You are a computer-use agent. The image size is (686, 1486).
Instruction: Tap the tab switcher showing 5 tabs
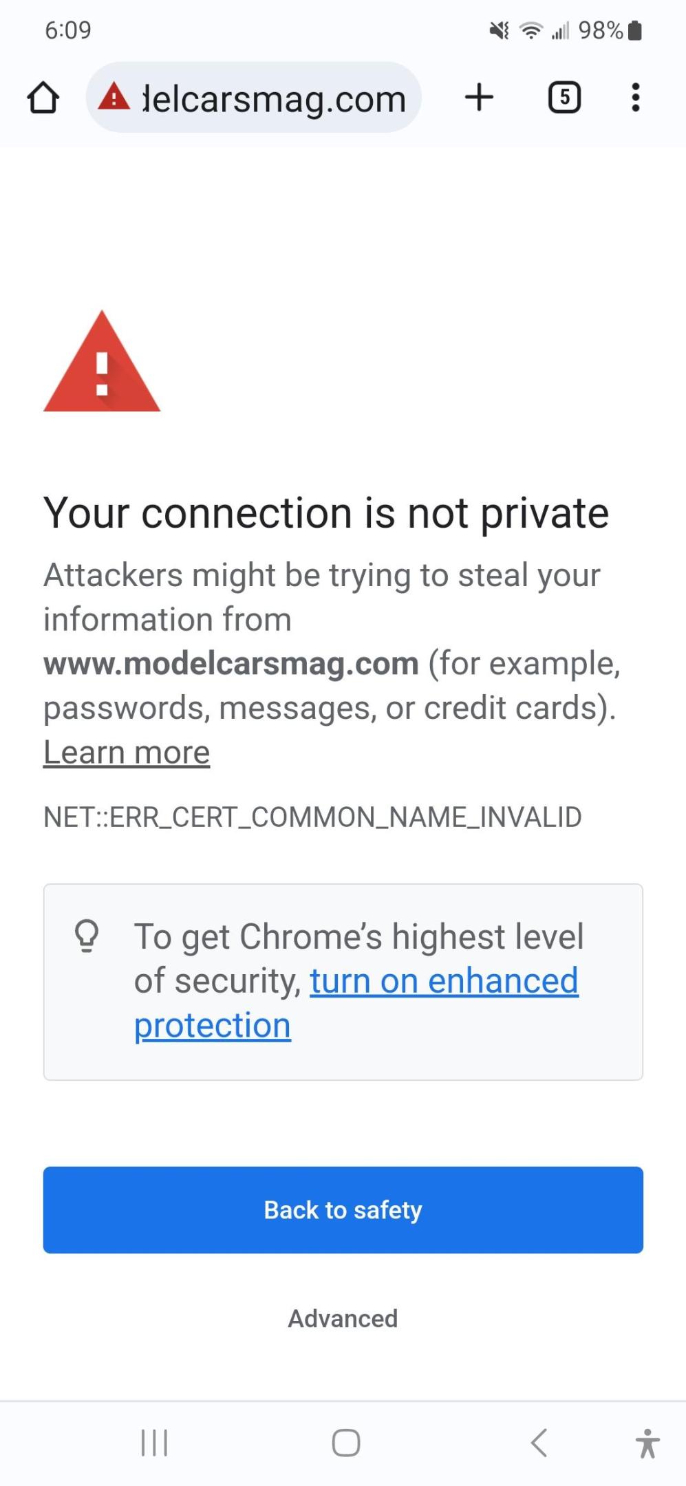tap(564, 98)
